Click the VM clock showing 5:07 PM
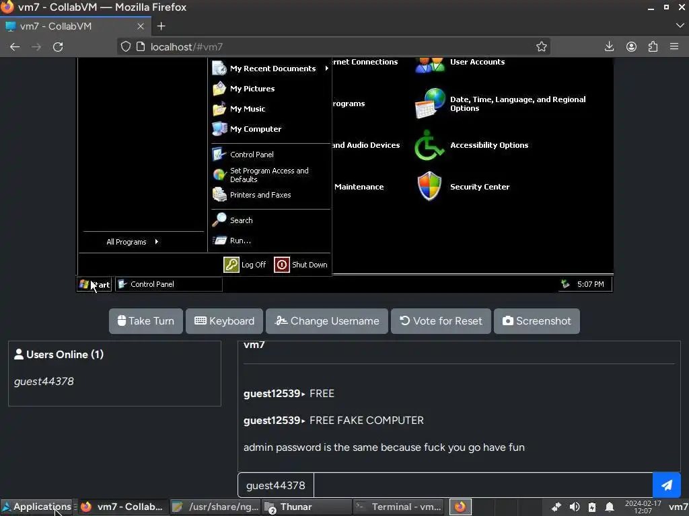Image resolution: width=689 pixels, height=516 pixels. pos(590,284)
